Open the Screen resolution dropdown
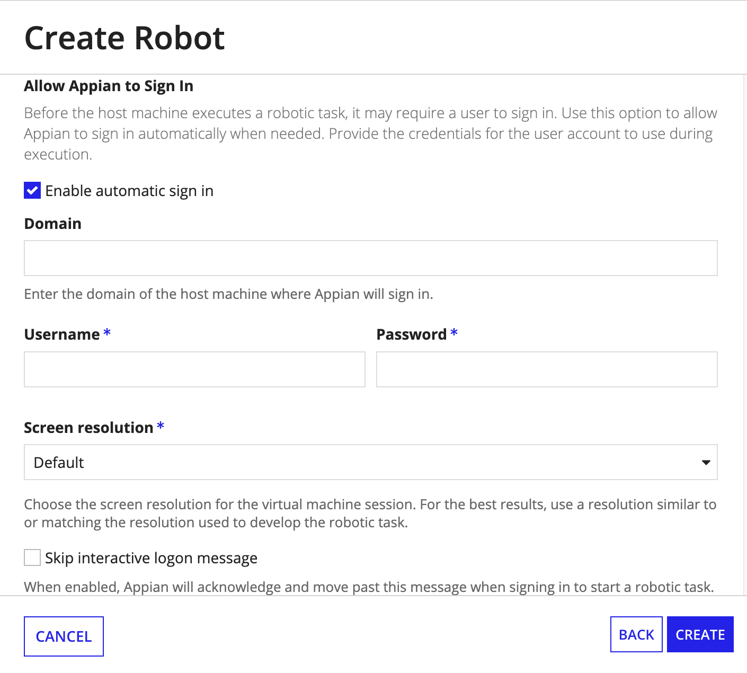 371,462
